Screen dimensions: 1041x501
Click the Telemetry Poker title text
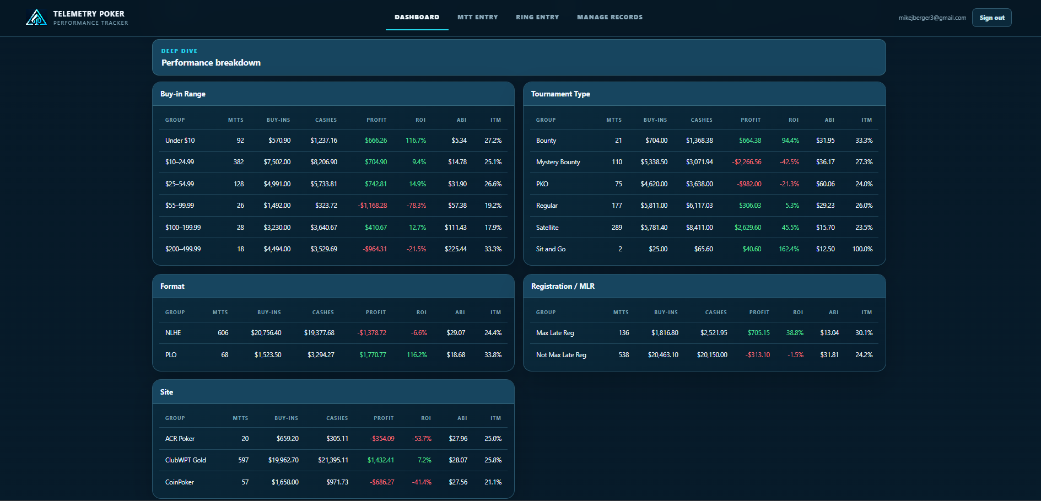[89, 14]
